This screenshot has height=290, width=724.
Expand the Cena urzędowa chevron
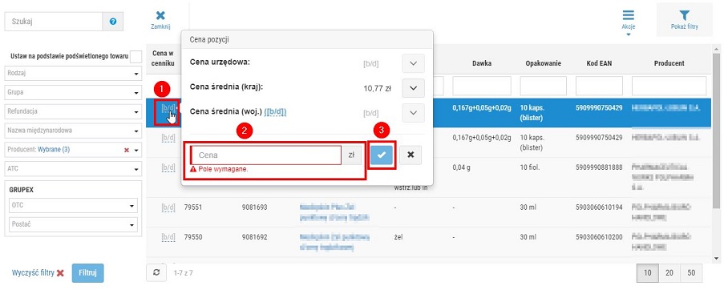413,63
